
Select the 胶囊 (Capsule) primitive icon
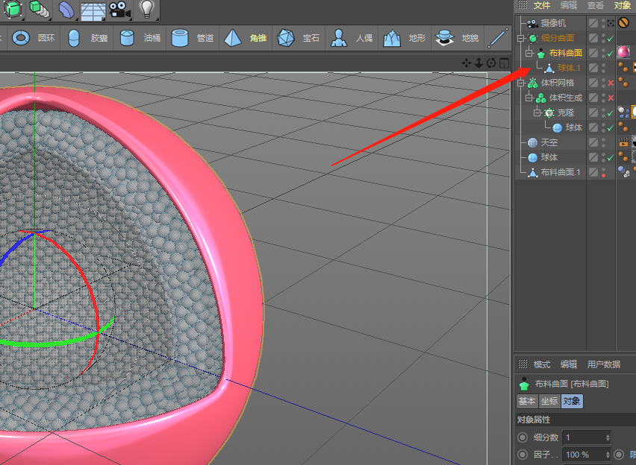pyautogui.click(x=73, y=38)
